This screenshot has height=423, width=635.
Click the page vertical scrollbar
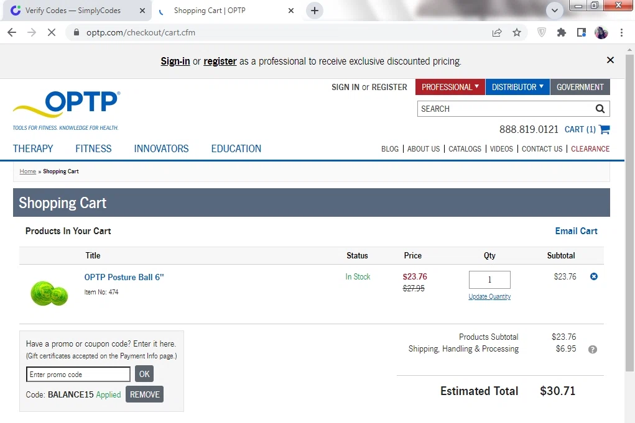tap(629, 212)
